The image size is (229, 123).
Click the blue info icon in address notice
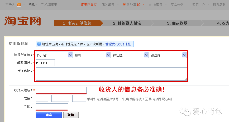pyautogui.click(x=39, y=44)
